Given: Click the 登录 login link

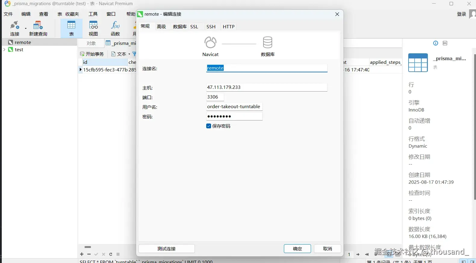Looking at the screenshot, I should point(461,14).
